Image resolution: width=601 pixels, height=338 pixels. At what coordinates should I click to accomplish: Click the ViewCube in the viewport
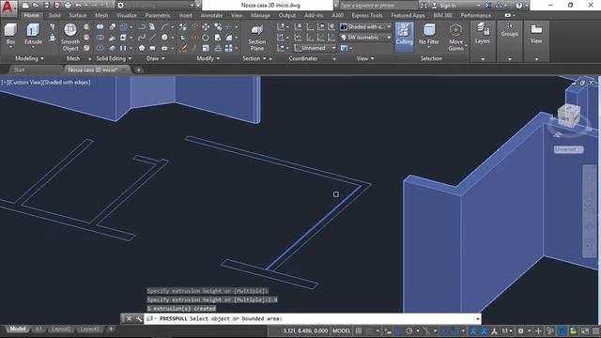click(x=568, y=116)
